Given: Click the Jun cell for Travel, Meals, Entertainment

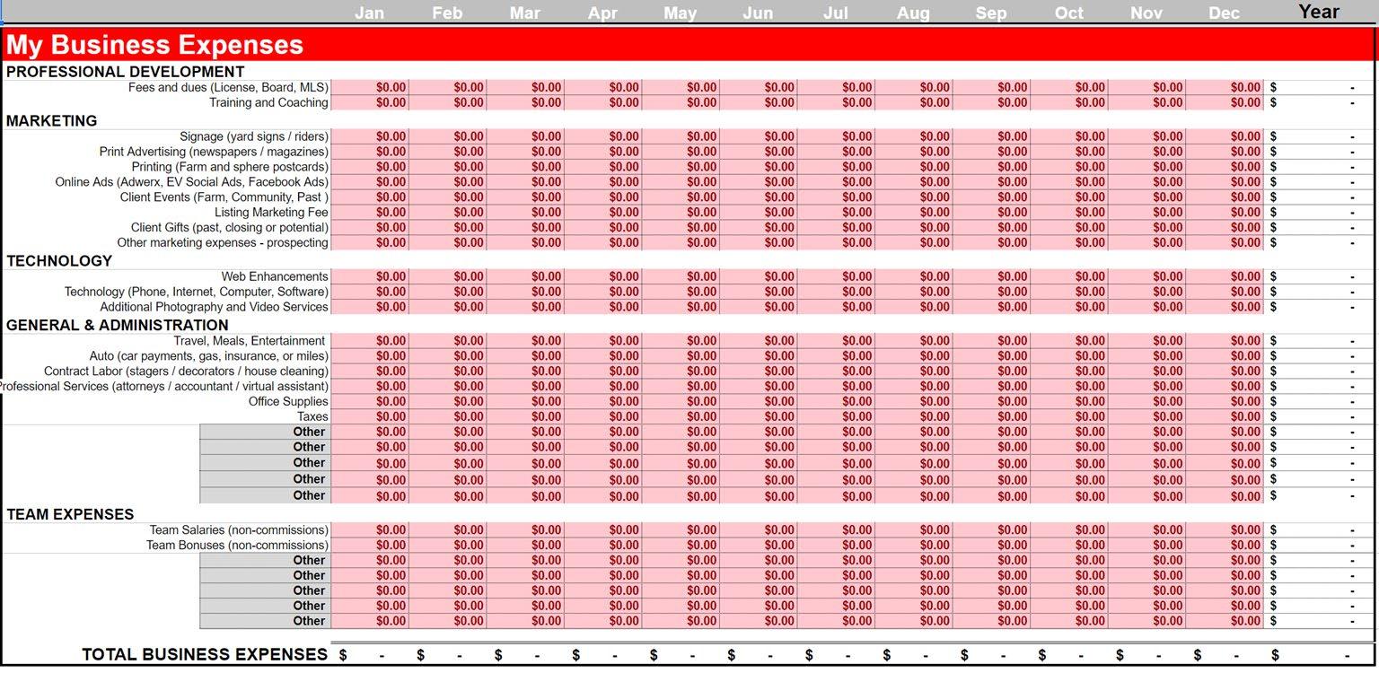Looking at the screenshot, I should (x=758, y=342).
